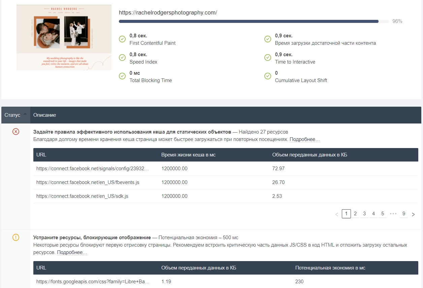423x288 pixels.
Task: Click the Time to Interactive check icon
Action: 268,58
